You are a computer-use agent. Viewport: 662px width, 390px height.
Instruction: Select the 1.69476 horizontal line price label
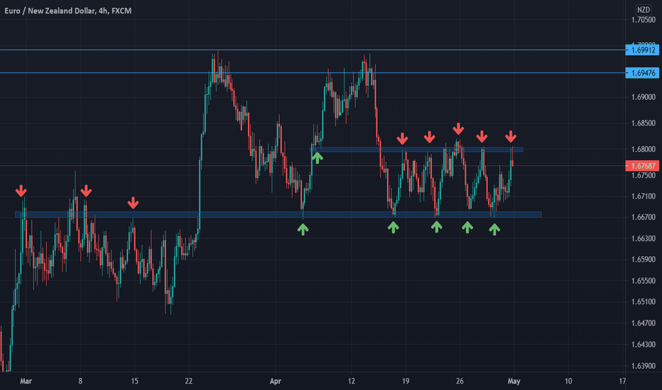tap(641, 73)
